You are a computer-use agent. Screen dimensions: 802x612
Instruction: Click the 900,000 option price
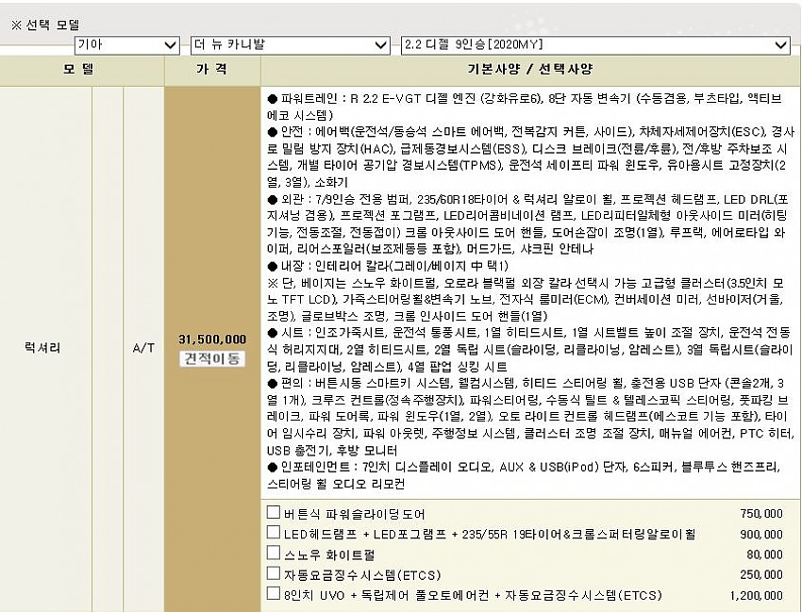(761, 535)
